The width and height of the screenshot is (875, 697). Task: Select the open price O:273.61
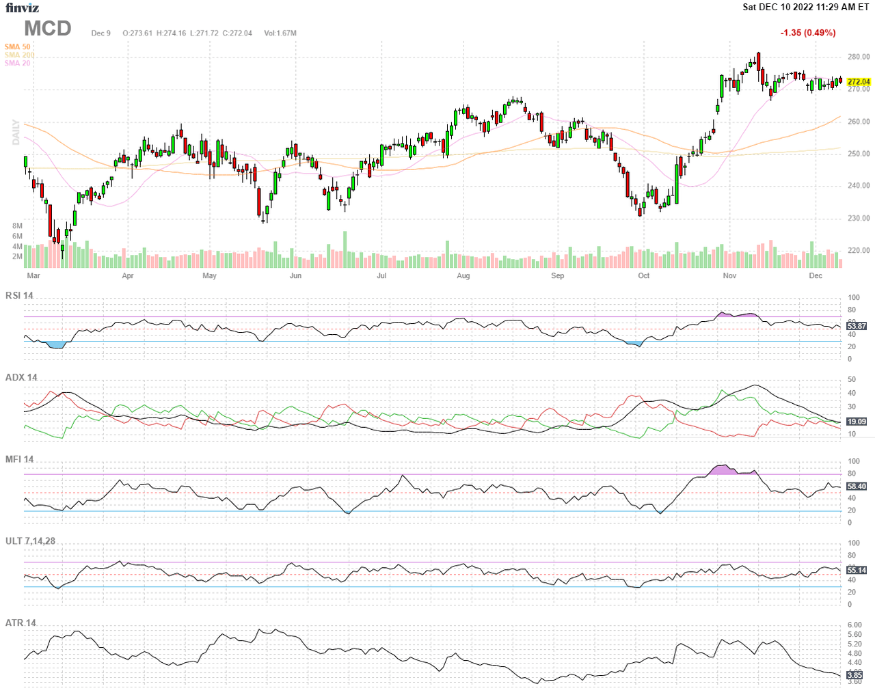137,33
